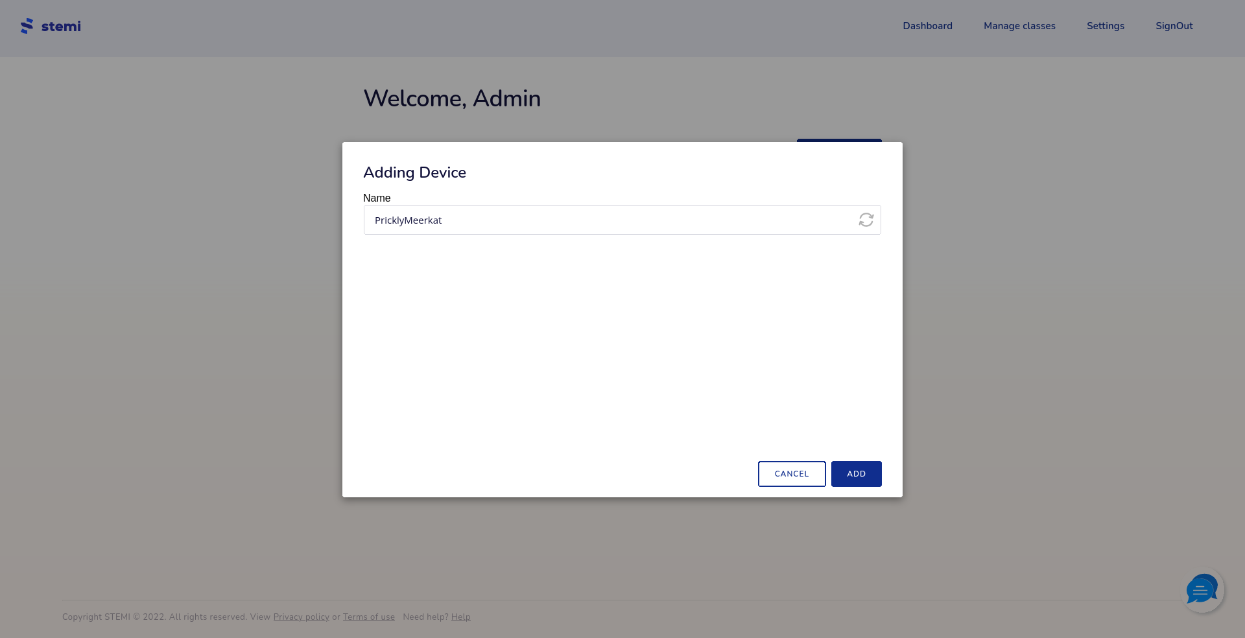
Task: Click the Welcome, Admin heading
Action: (x=452, y=98)
